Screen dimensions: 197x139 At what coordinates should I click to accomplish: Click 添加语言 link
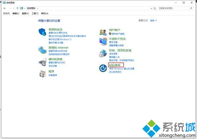(113, 54)
